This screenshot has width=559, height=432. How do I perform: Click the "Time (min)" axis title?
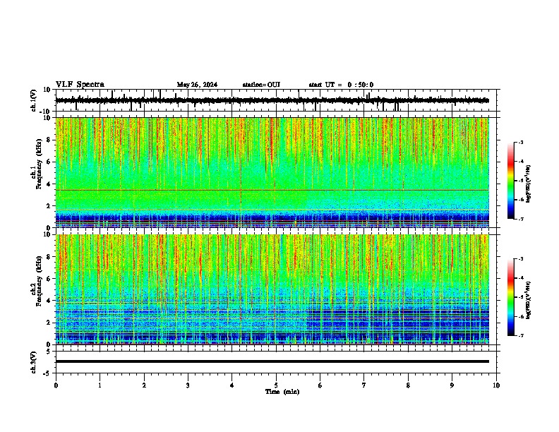pos(282,392)
